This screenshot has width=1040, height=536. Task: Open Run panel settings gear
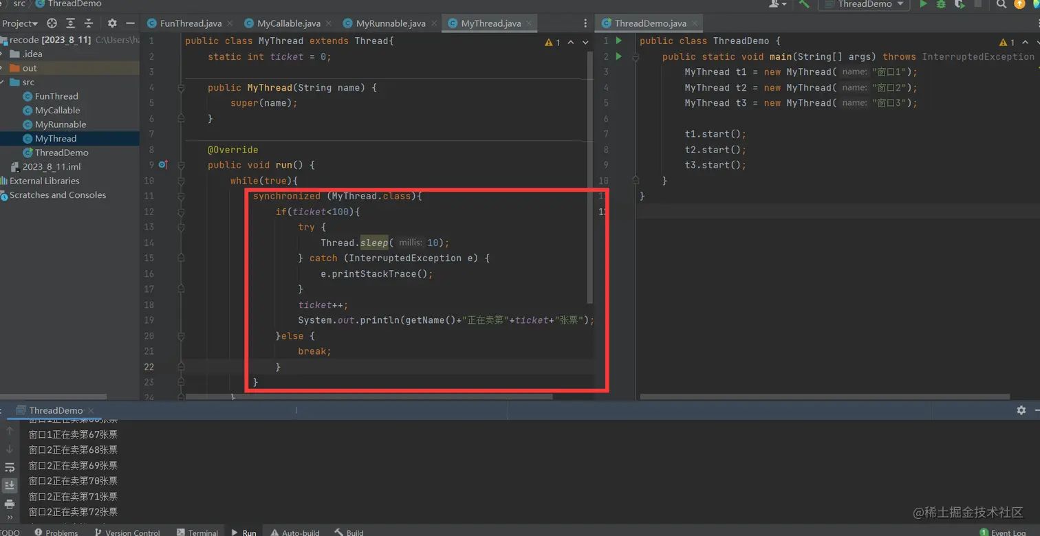pyautogui.click(x=1021, y=410)
